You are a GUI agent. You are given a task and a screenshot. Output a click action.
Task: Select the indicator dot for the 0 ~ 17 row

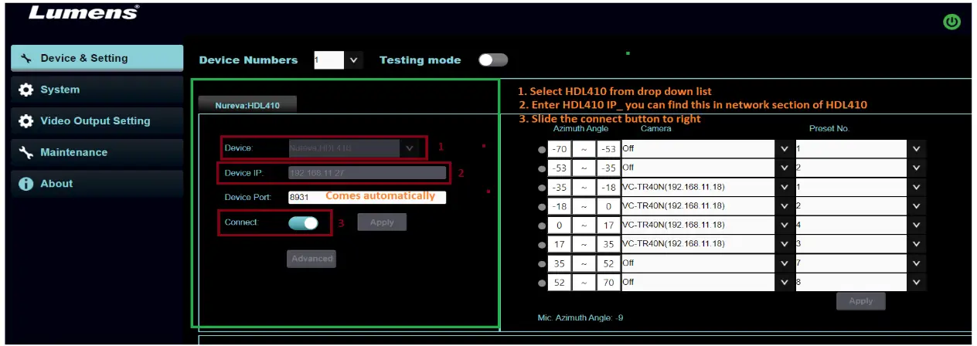tap(541, 225)
